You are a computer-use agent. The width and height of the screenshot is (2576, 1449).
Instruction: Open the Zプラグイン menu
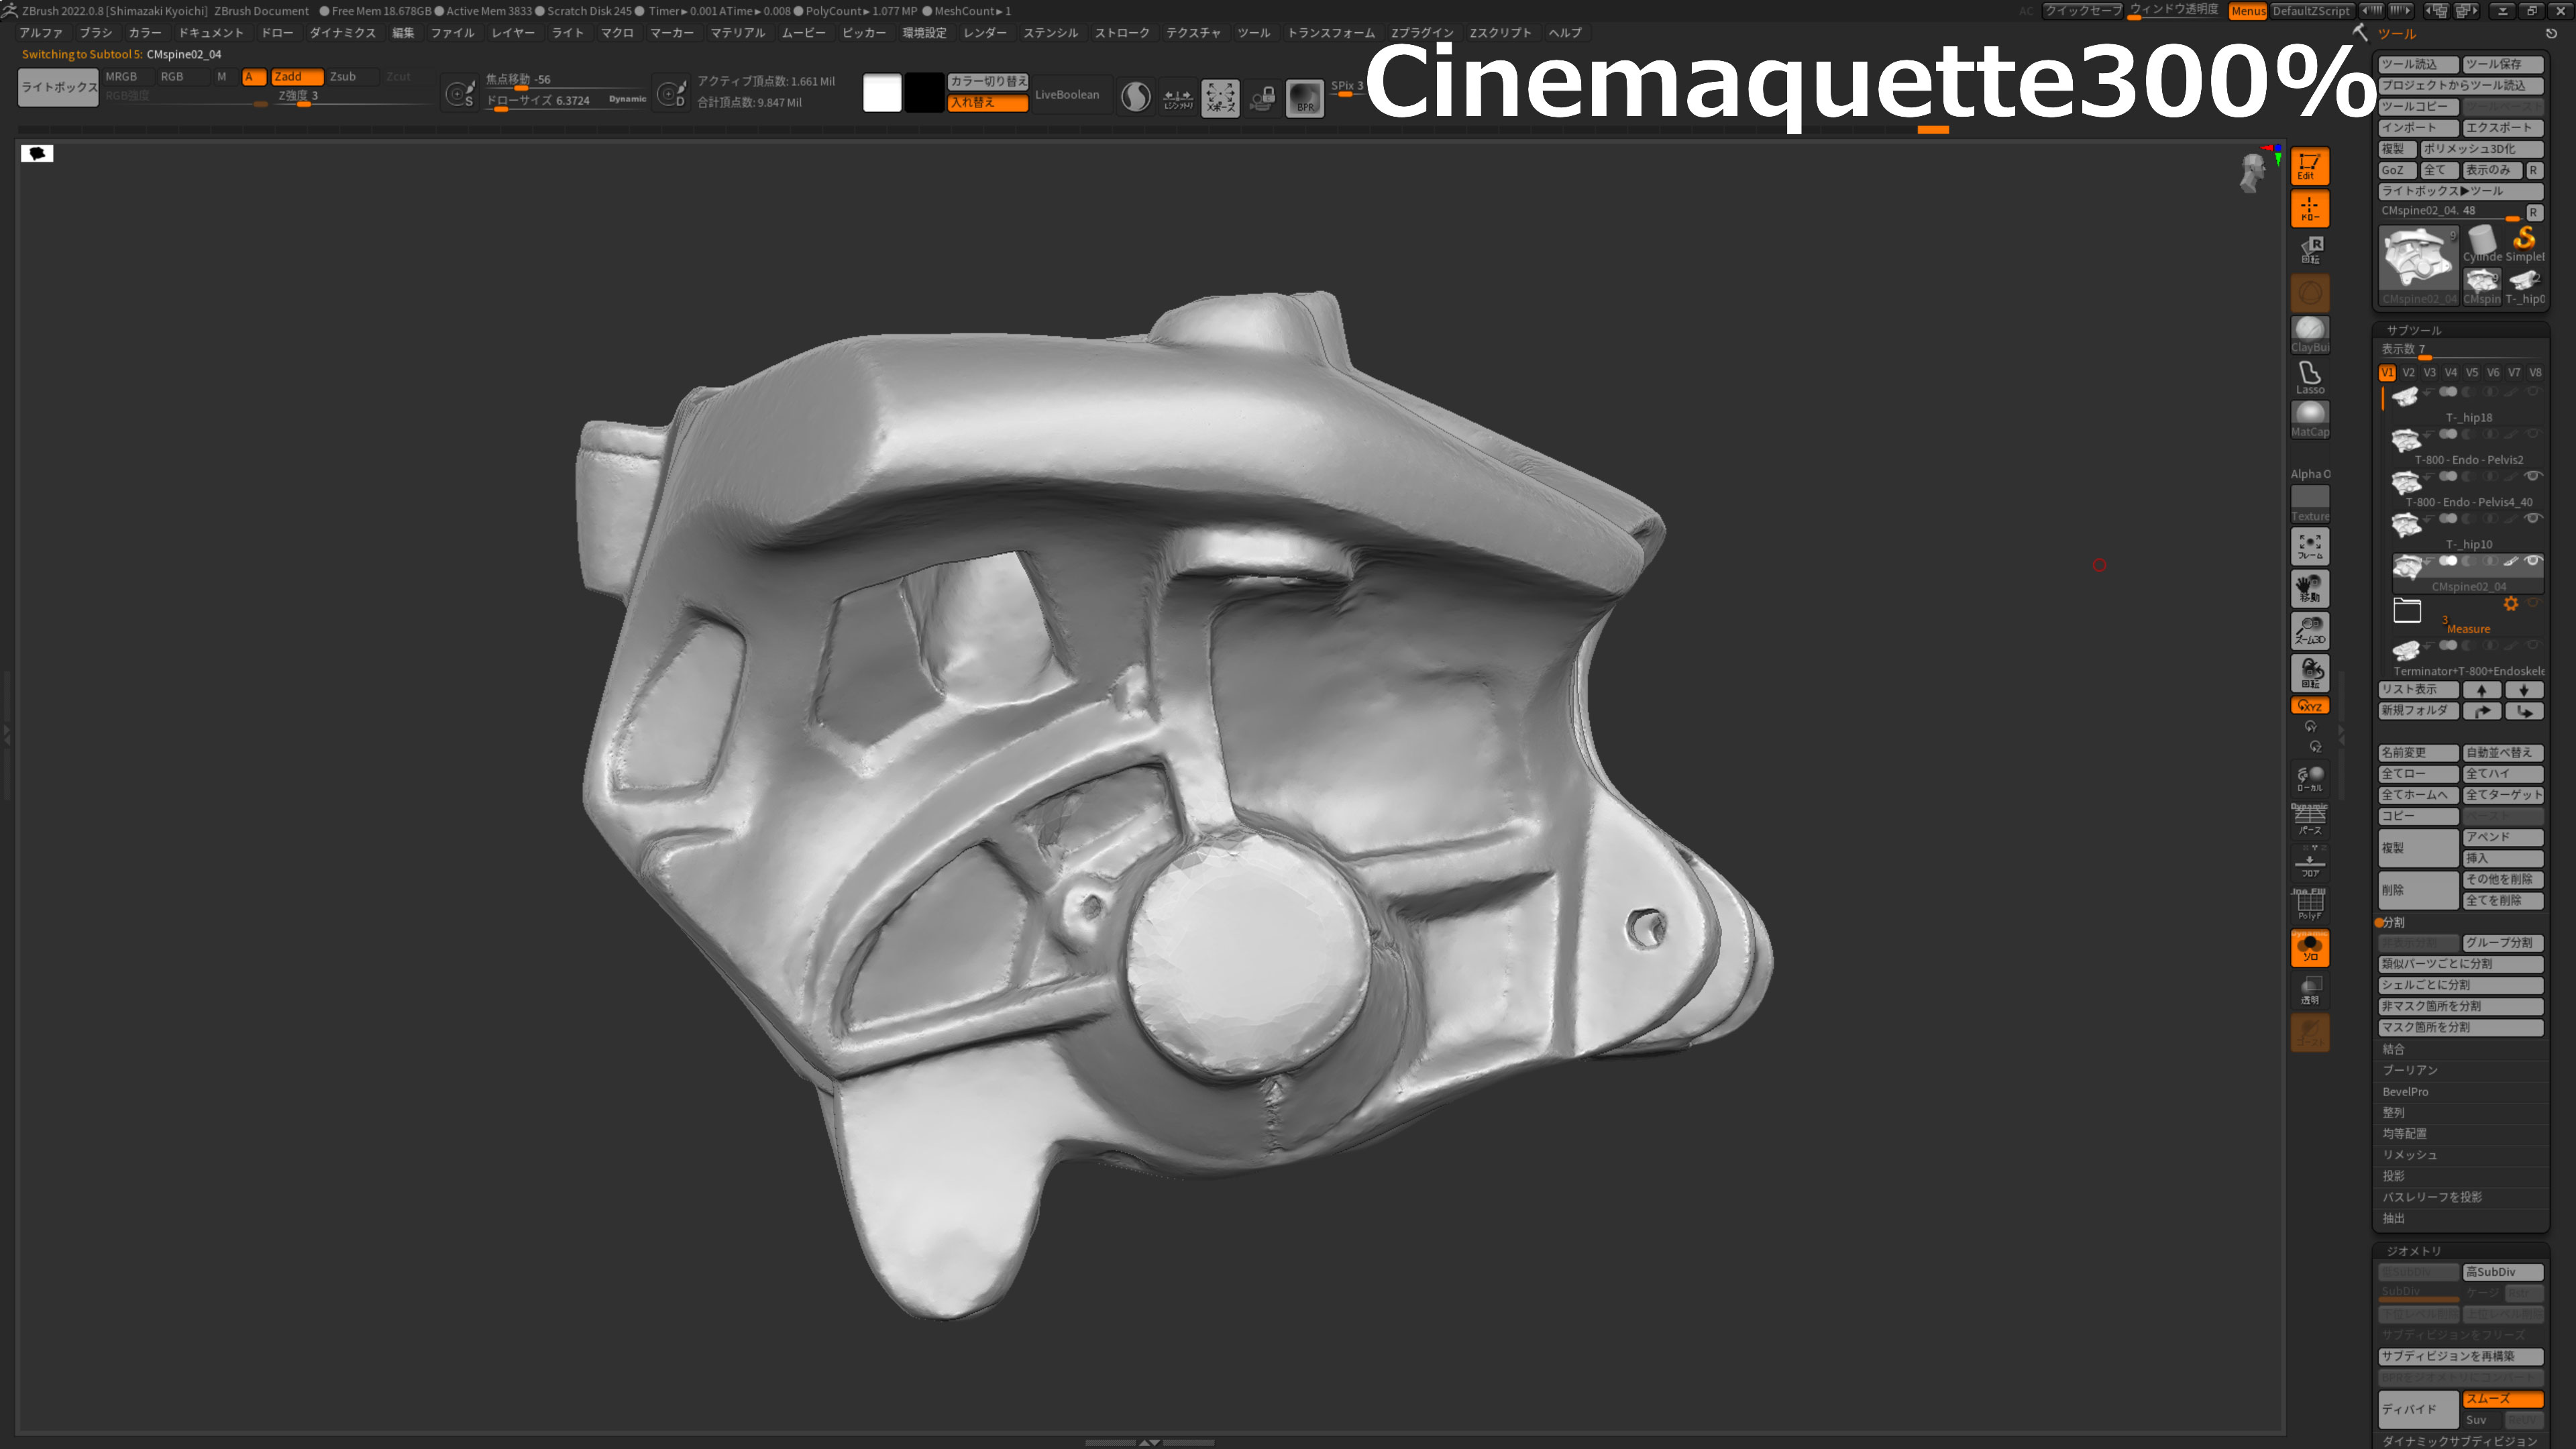tap(1422, 33)
